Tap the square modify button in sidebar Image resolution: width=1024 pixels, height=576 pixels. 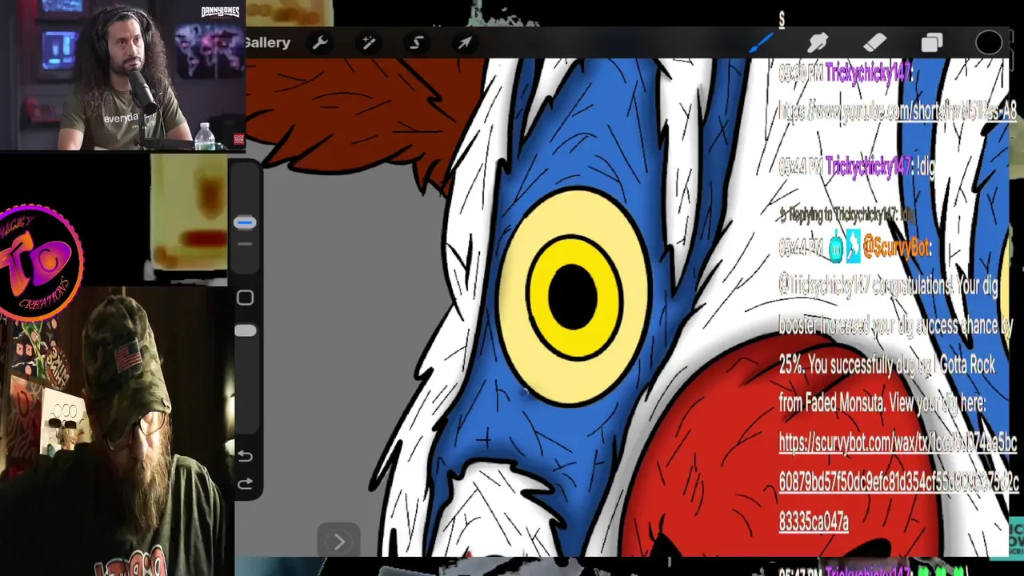[245, 298]
